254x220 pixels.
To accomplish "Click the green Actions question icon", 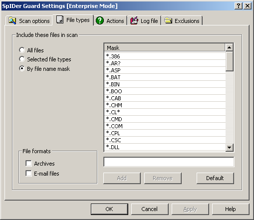I will 100,20.
